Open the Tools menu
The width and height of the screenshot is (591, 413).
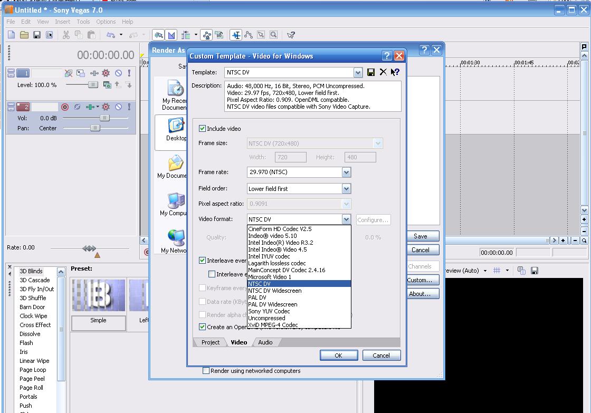83,22
